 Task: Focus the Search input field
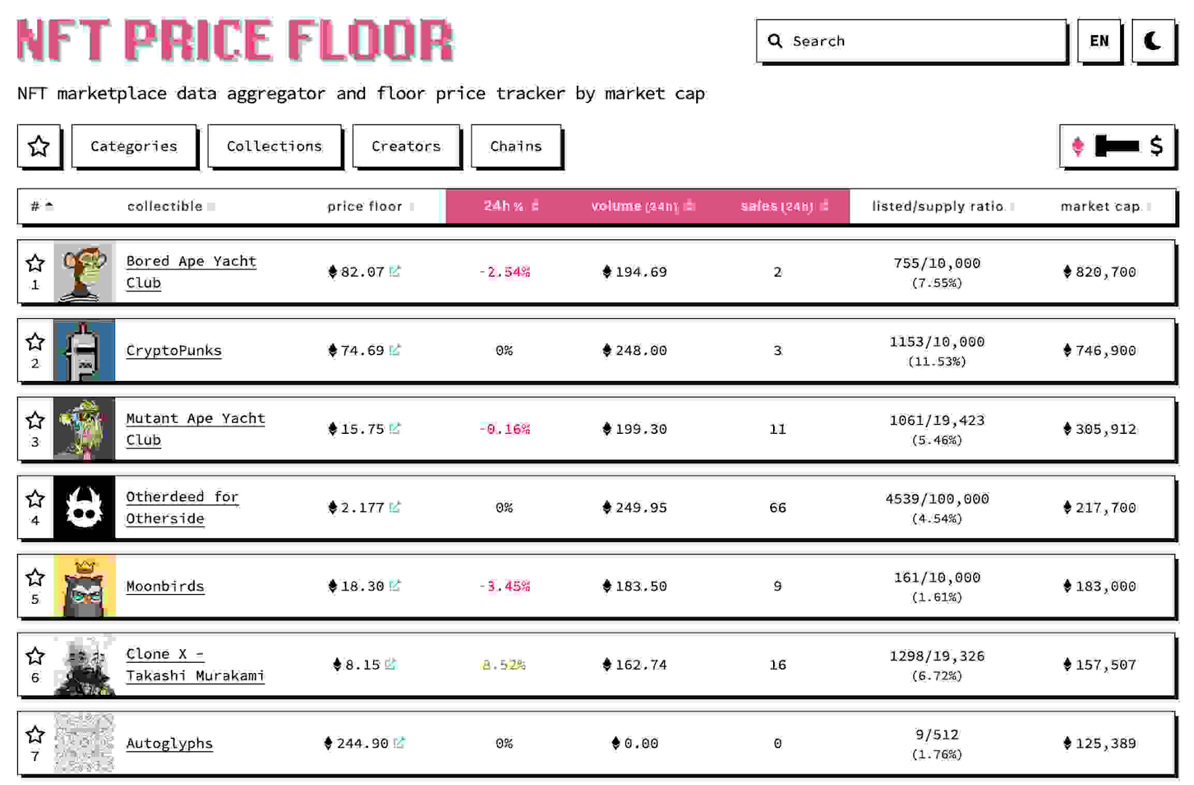coord(911,41)
